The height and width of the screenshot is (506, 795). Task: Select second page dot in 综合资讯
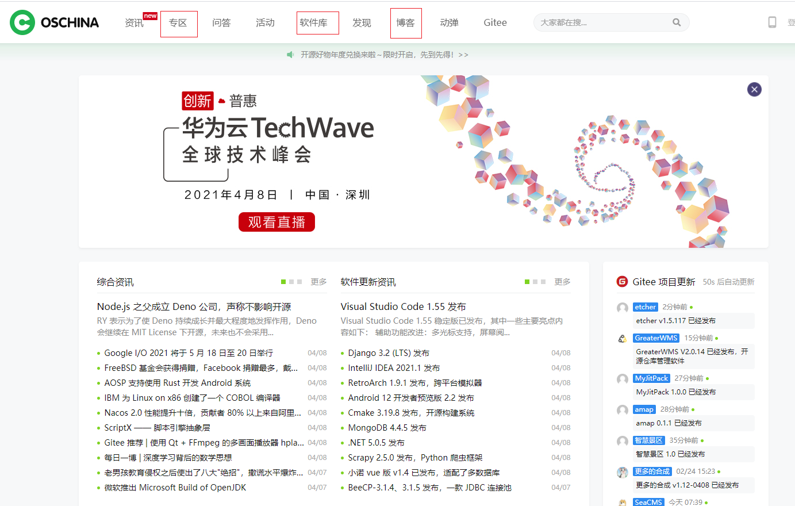[291, 282]
